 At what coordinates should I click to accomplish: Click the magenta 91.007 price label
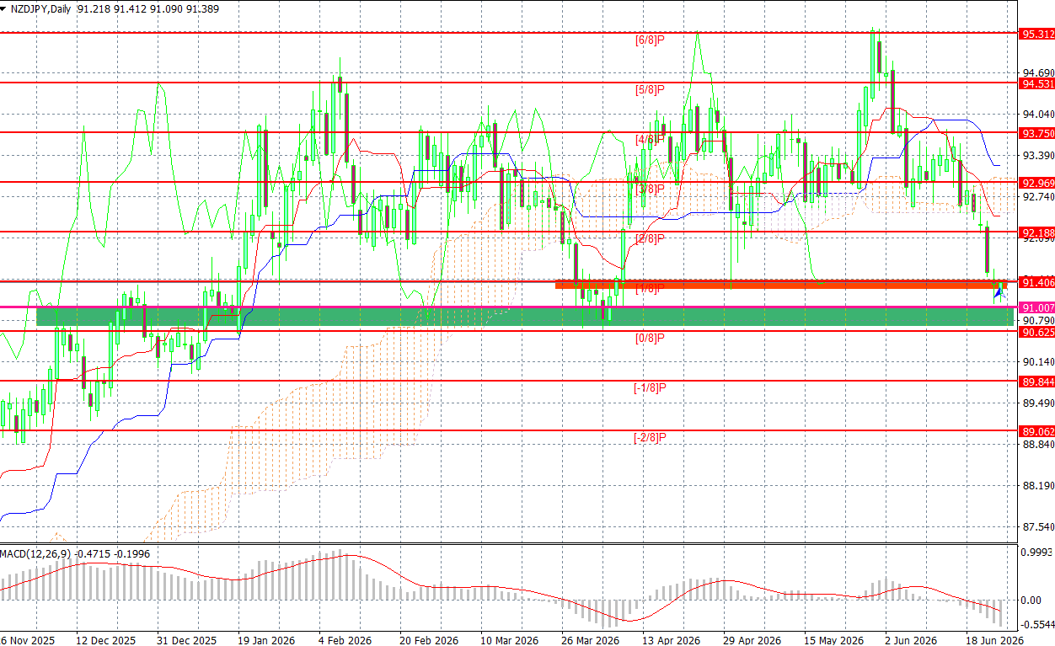coord(1036,307)
